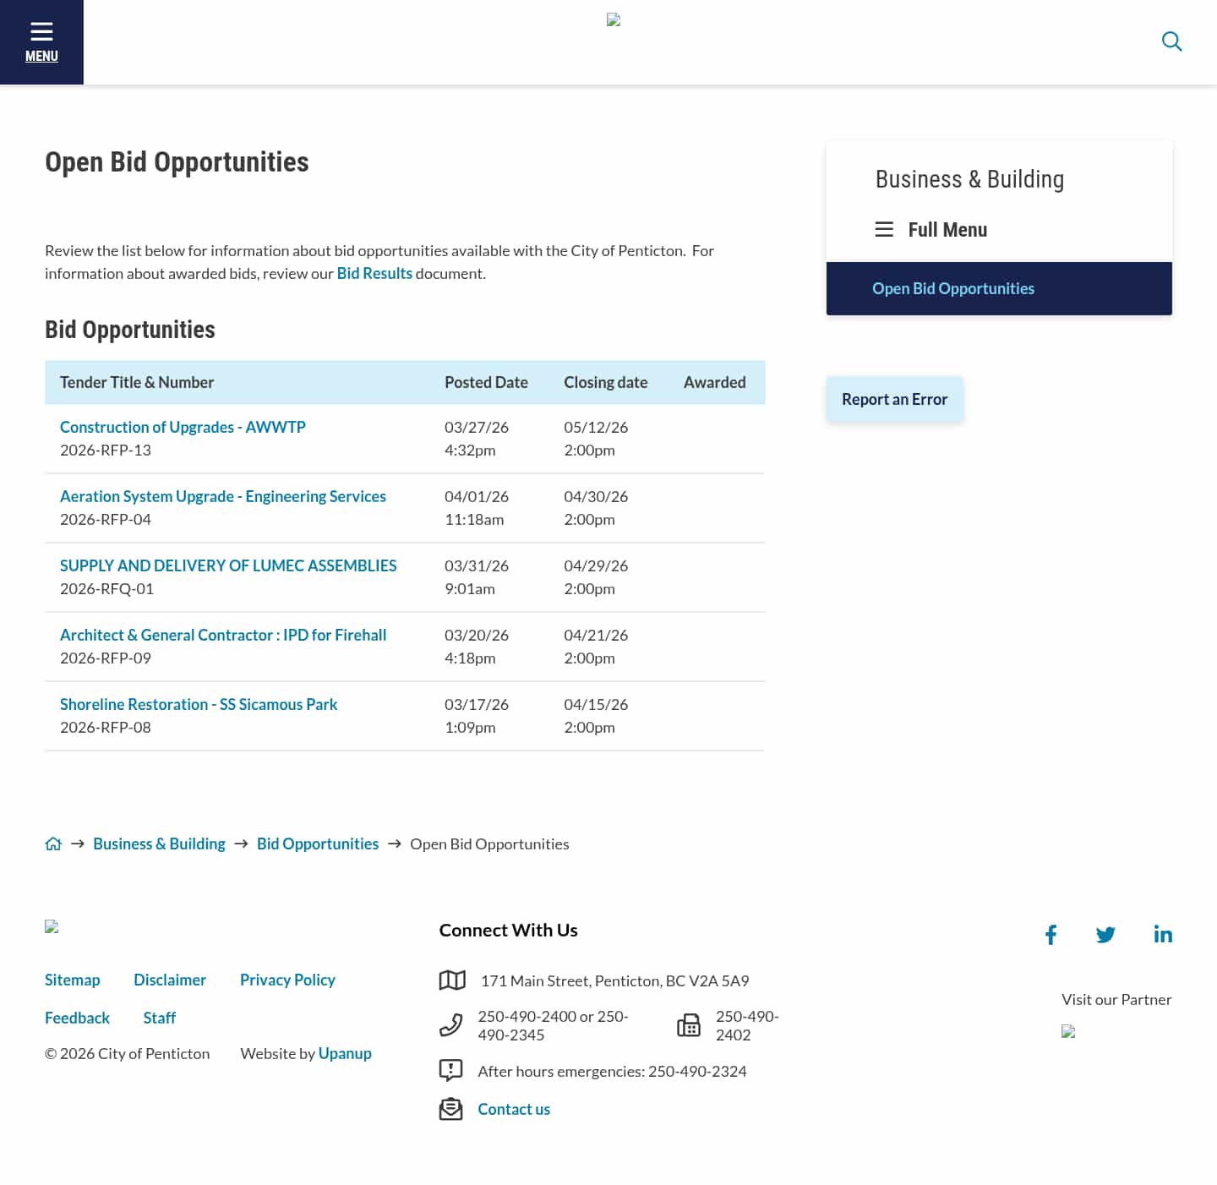Open the Privacy Policy page
Screen dimensions: 1217x1185
tap(287, 979)
